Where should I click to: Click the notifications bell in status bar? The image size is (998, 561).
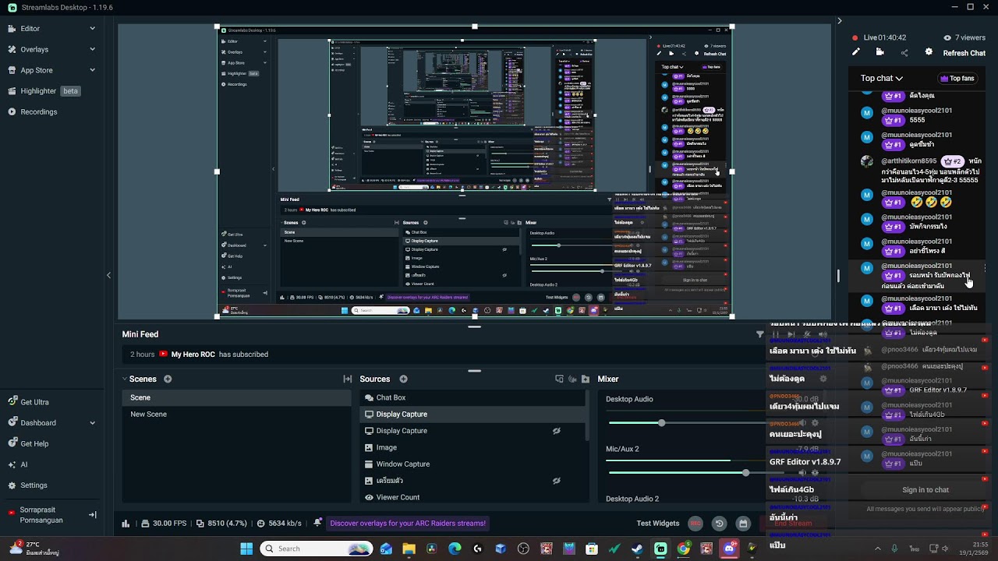tap(317, 523)
